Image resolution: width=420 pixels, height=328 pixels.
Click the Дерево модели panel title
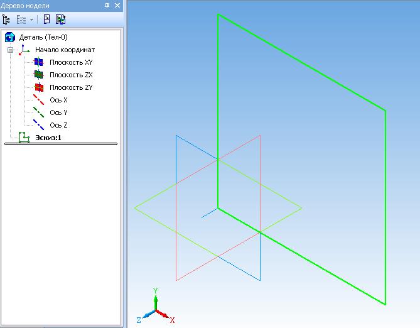click(25, 6)
